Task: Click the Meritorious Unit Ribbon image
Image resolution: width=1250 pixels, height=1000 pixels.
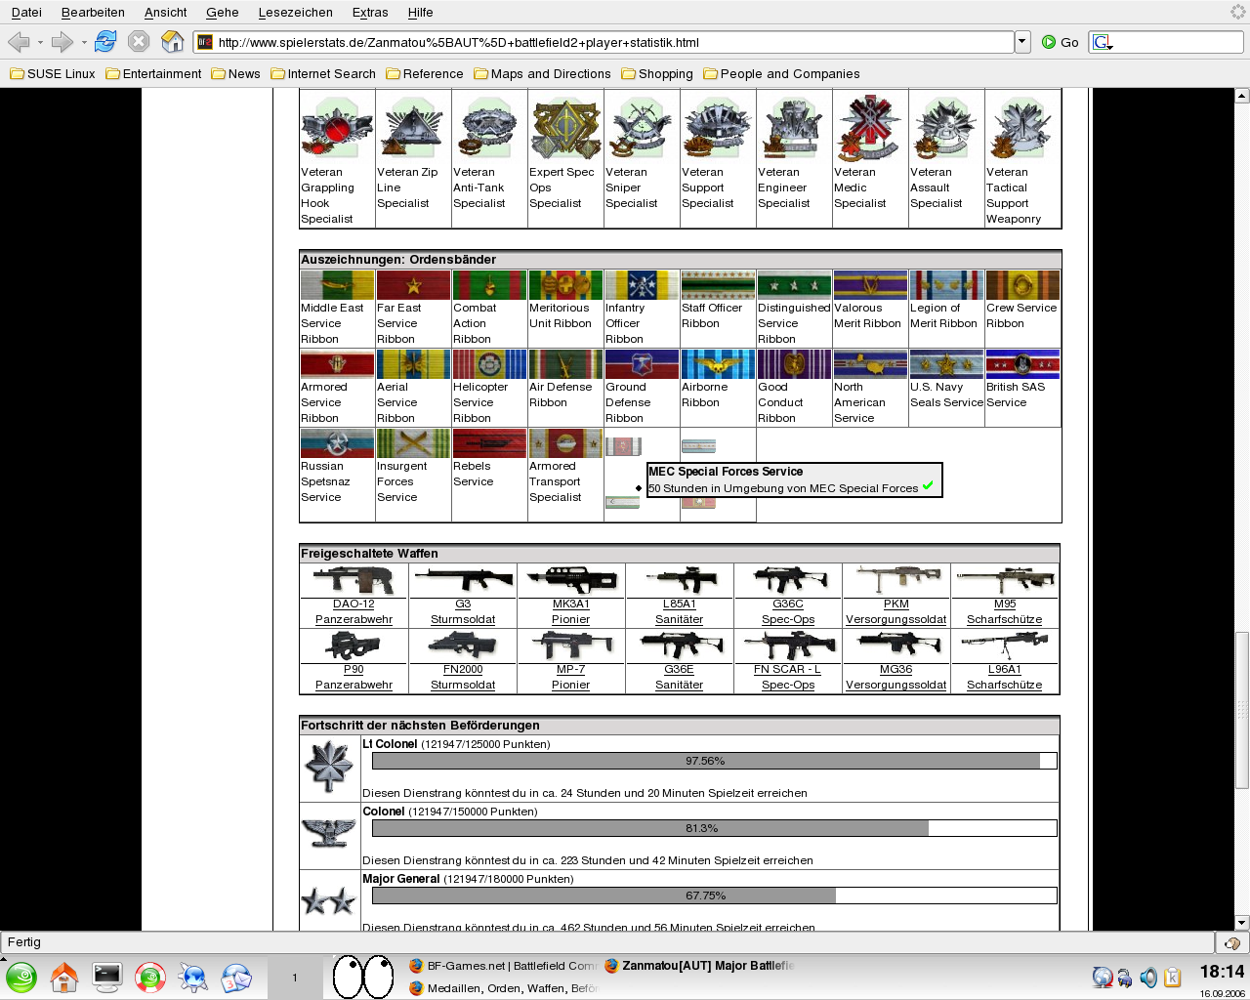Action: [x=565, y=285]
